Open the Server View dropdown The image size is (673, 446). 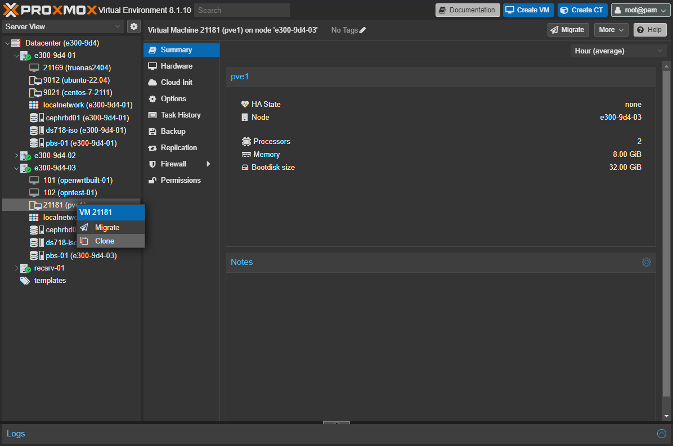point(63,26)
